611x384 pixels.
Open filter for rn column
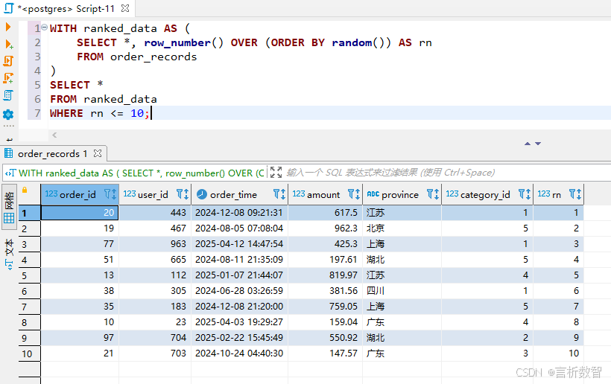[572, 193]
